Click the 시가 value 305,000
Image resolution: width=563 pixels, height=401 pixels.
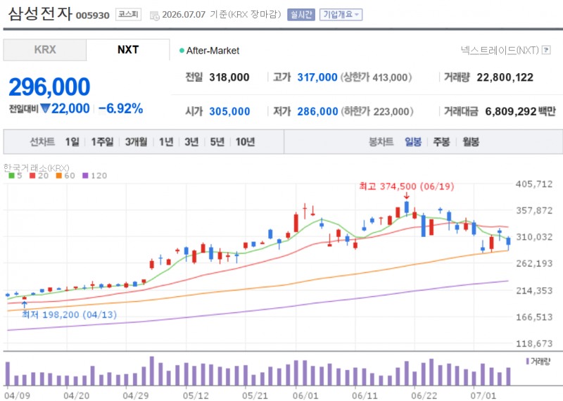tap(229, 111)
